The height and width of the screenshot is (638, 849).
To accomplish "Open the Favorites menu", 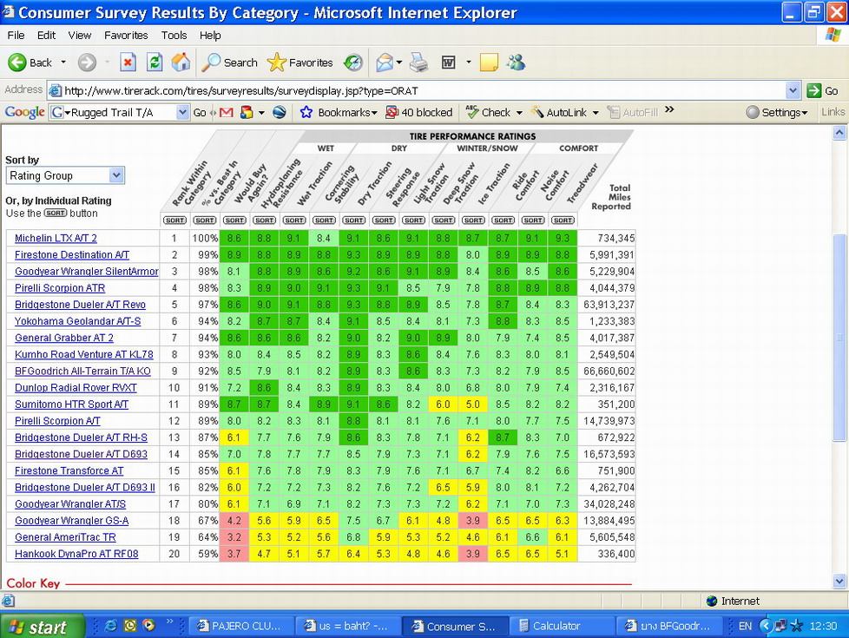I will [x=126, y=36].
